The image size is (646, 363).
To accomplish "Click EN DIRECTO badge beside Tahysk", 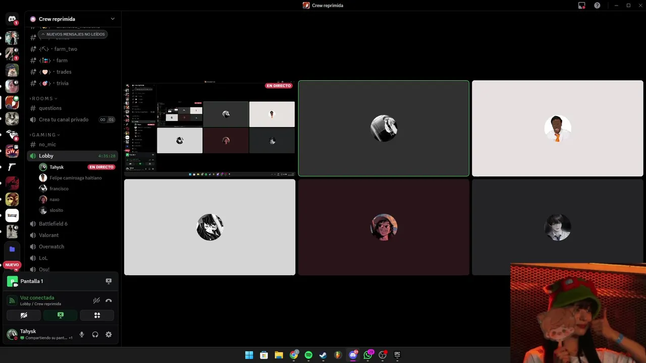I will click(101, 167).
